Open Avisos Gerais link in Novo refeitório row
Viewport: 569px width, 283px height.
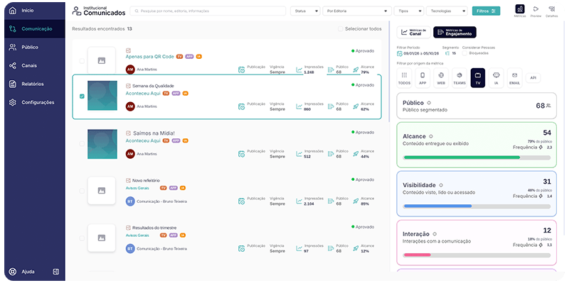pyautogui.click(x=137, y=188)
